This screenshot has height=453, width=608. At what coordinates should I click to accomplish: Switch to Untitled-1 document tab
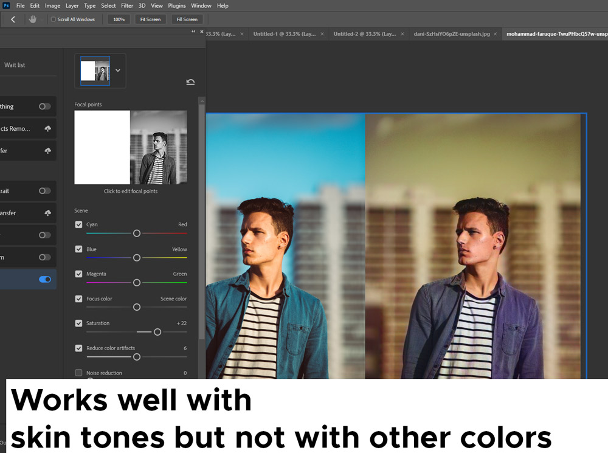[285, 34]
